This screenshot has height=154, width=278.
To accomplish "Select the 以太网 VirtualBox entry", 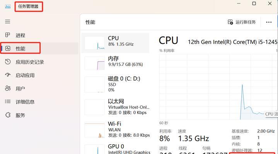I will (x=115, y=107).
